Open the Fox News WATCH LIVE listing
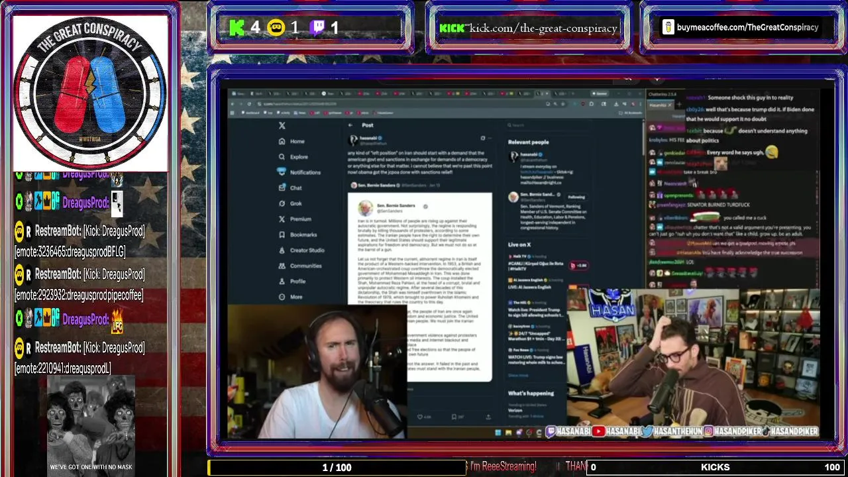The width and height of the screenshot is (848, 477). point(535,356)
